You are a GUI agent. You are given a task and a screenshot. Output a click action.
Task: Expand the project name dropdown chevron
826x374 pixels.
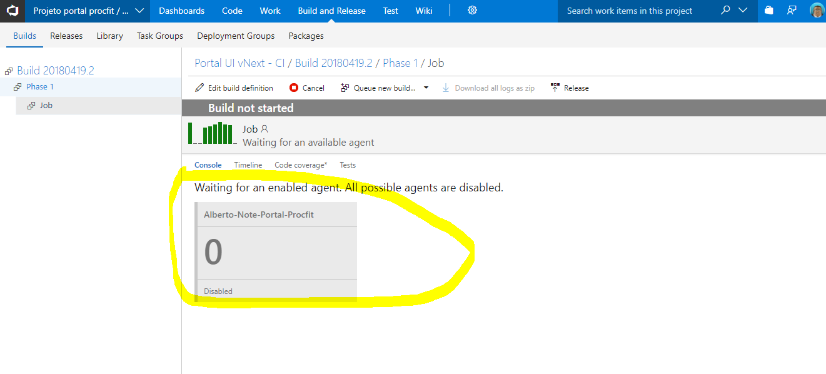pyautogui.click(x=139, y=11)
